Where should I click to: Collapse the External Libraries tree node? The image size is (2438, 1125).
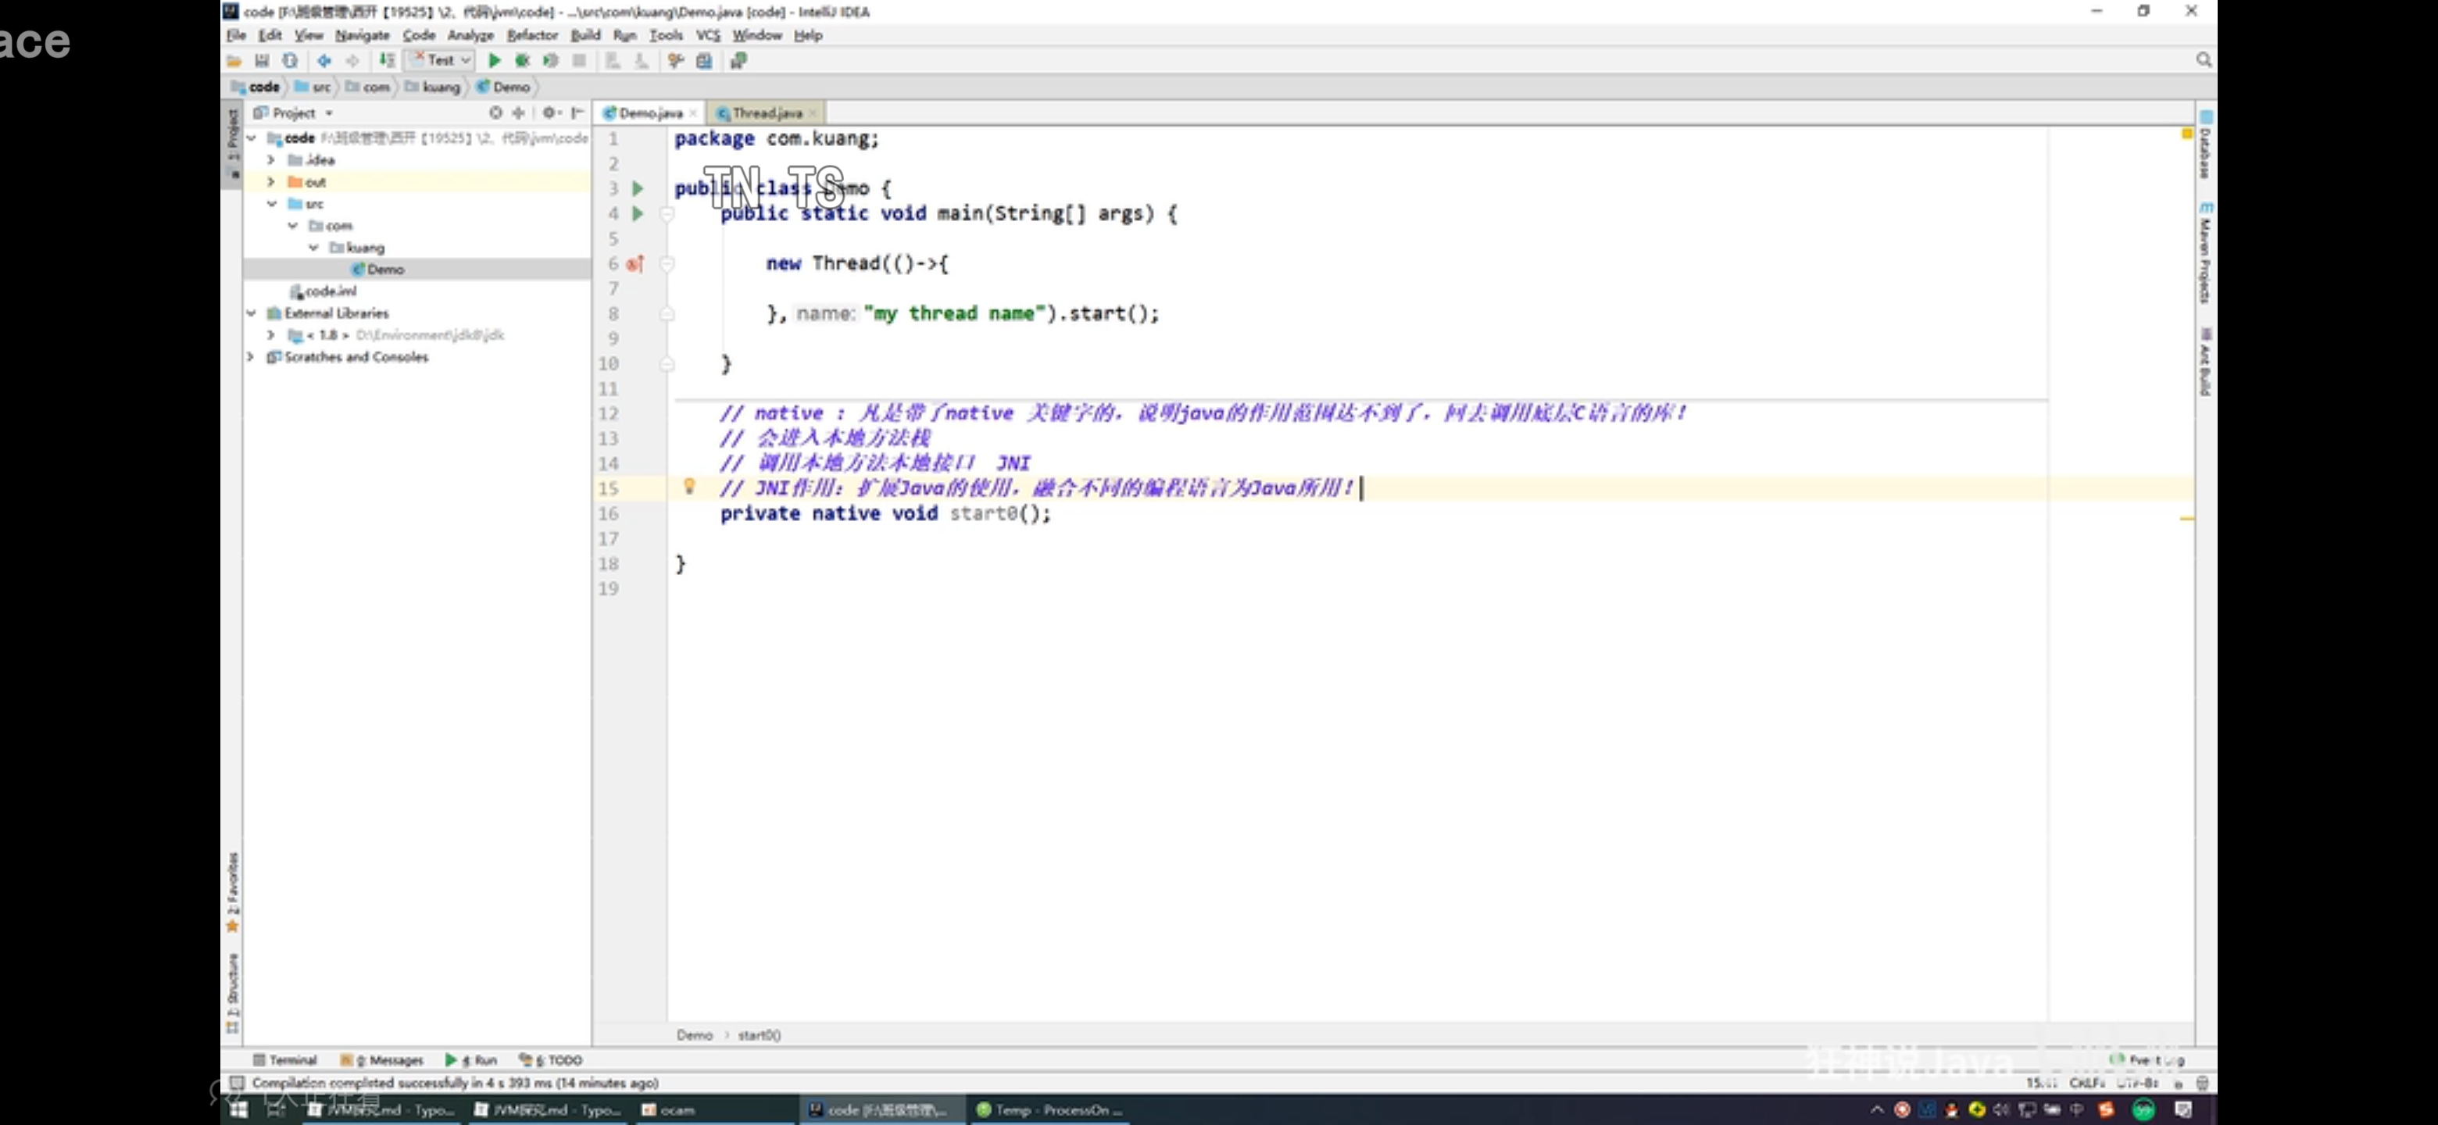point(252,313)
